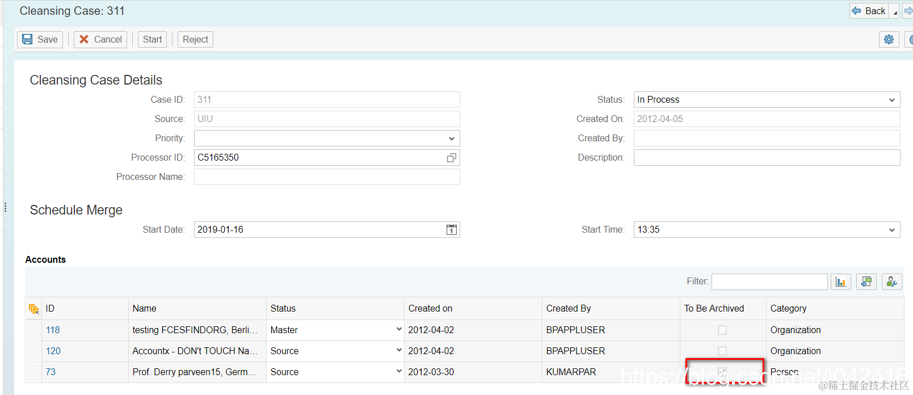
Task: Select row of account 73
Action: [33, 372]
